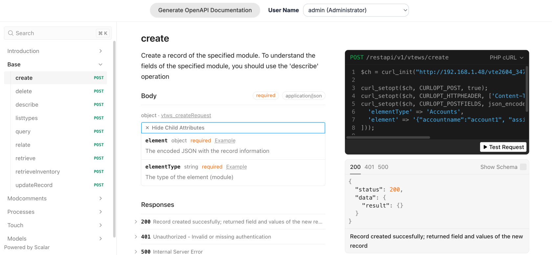
Task: Open the describe endpoint
Action: (56, 105)
